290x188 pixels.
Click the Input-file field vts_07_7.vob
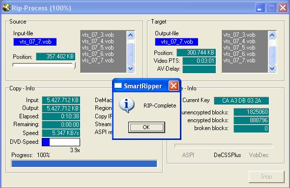point(35,42)
